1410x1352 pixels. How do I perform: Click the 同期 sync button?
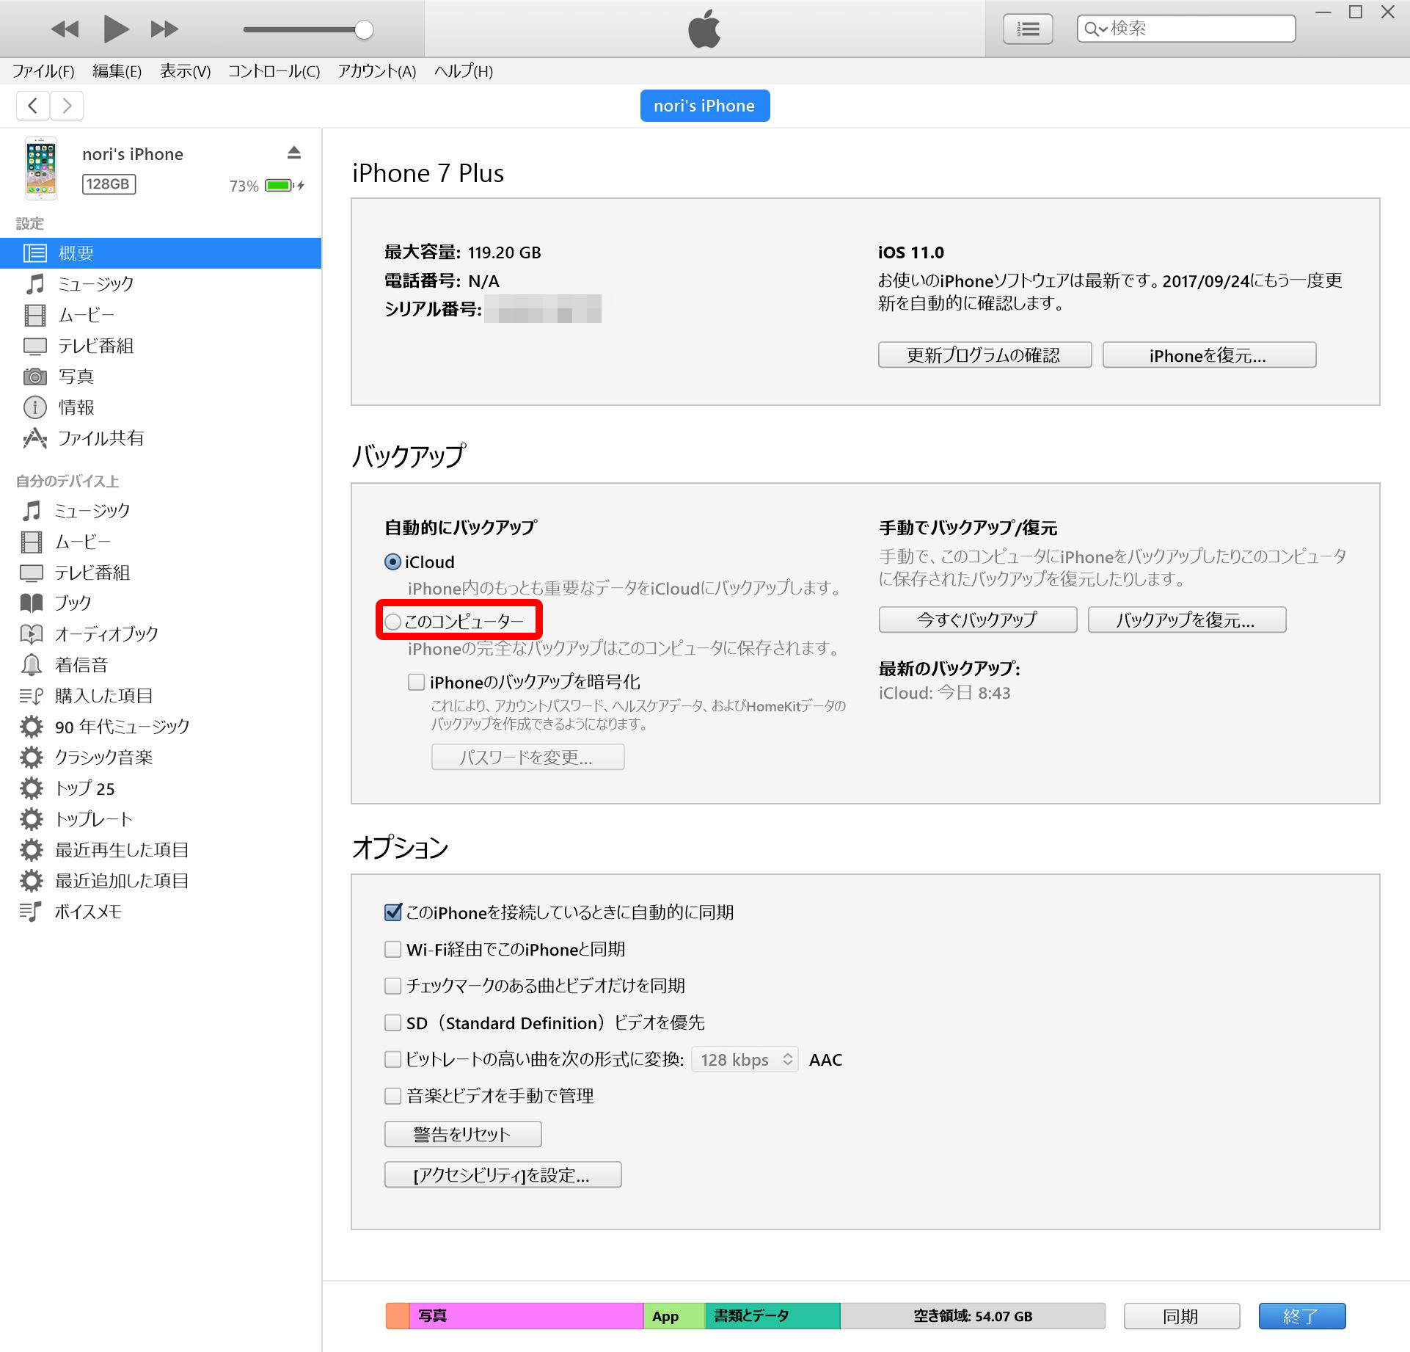pos(1181,1317)
